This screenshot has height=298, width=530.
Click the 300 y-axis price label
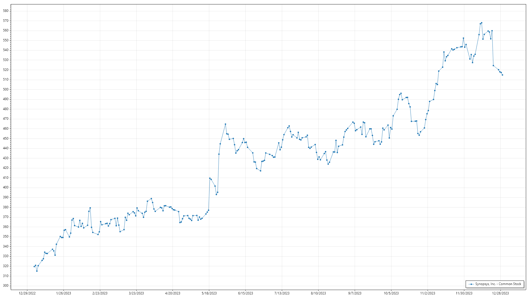coord(6,286)
